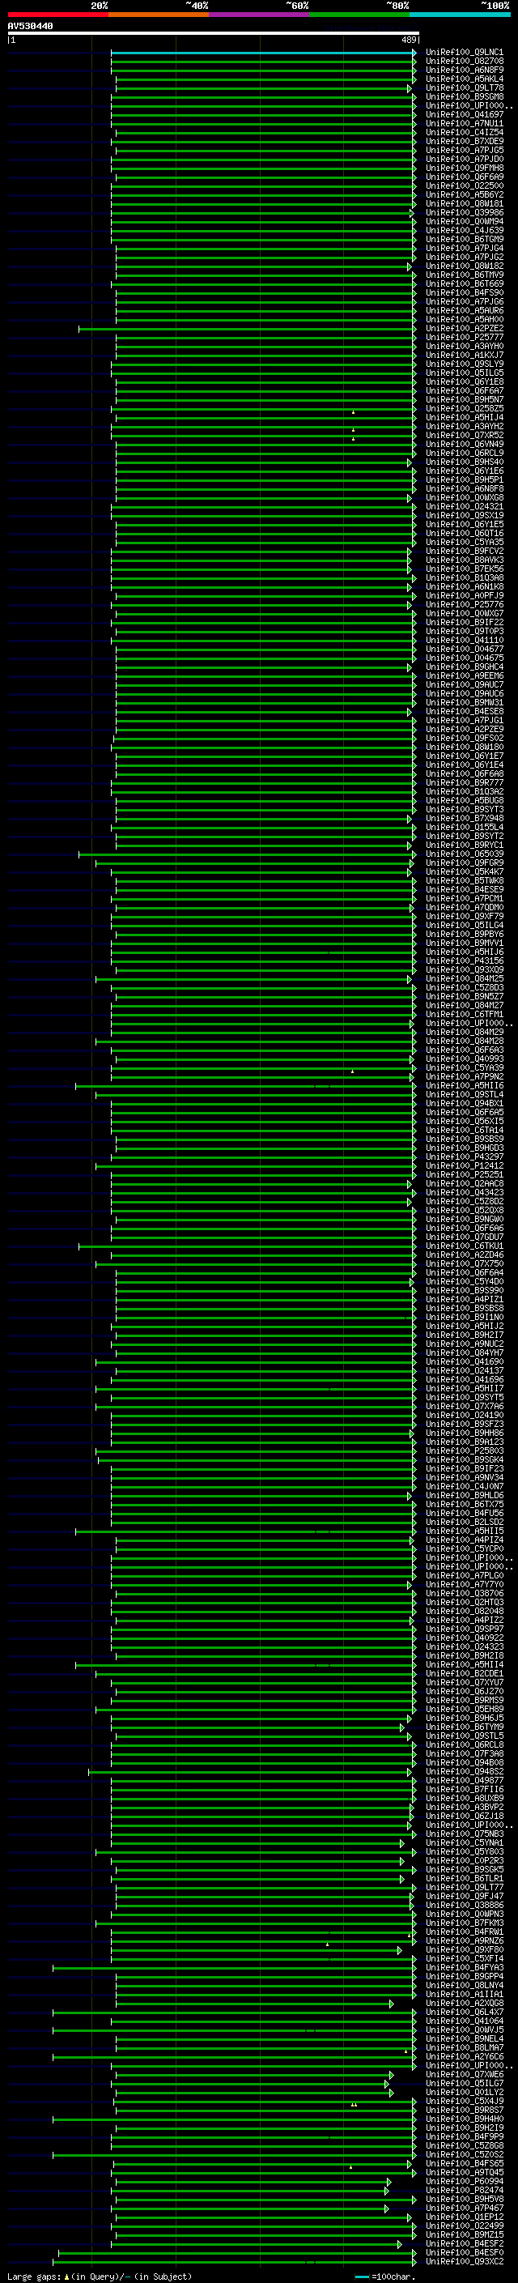Select hit label UniRef100_B7XDE9

pos(464,142)
